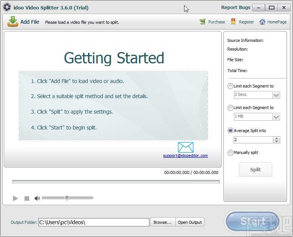Image resolution: width=293 pixels, height=237 pixels.
Task: Click the volume slider handle
Action: 67,198
